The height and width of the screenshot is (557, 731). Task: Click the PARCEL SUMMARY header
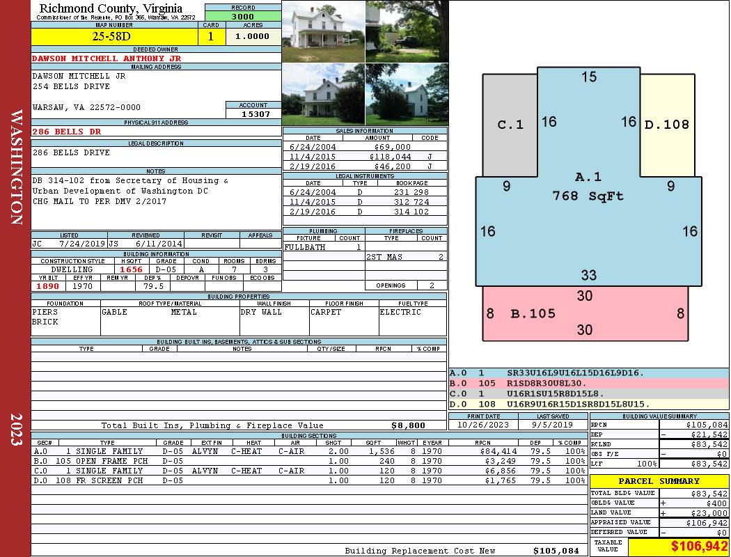tap(659, 481)
